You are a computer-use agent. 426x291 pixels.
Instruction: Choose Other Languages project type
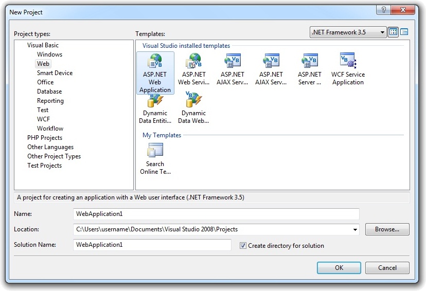tap(50, 147)
